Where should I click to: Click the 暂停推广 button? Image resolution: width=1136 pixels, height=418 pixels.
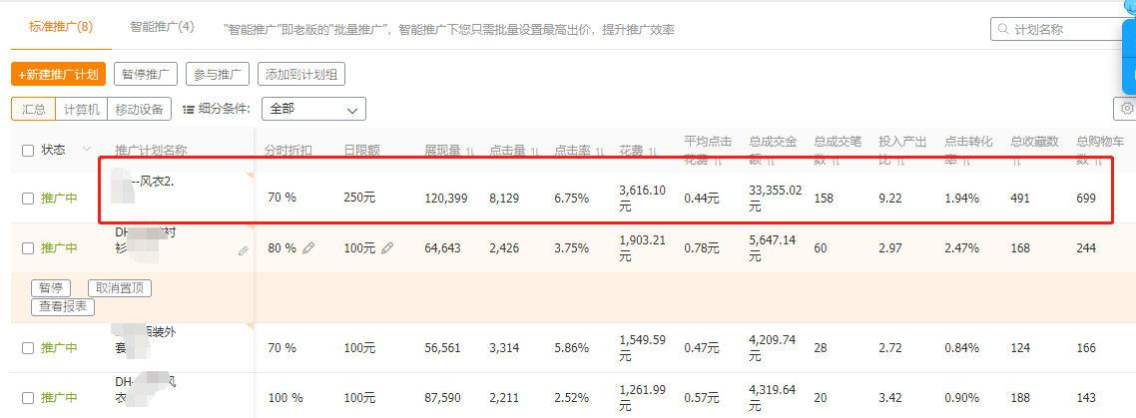coord(146,74)
